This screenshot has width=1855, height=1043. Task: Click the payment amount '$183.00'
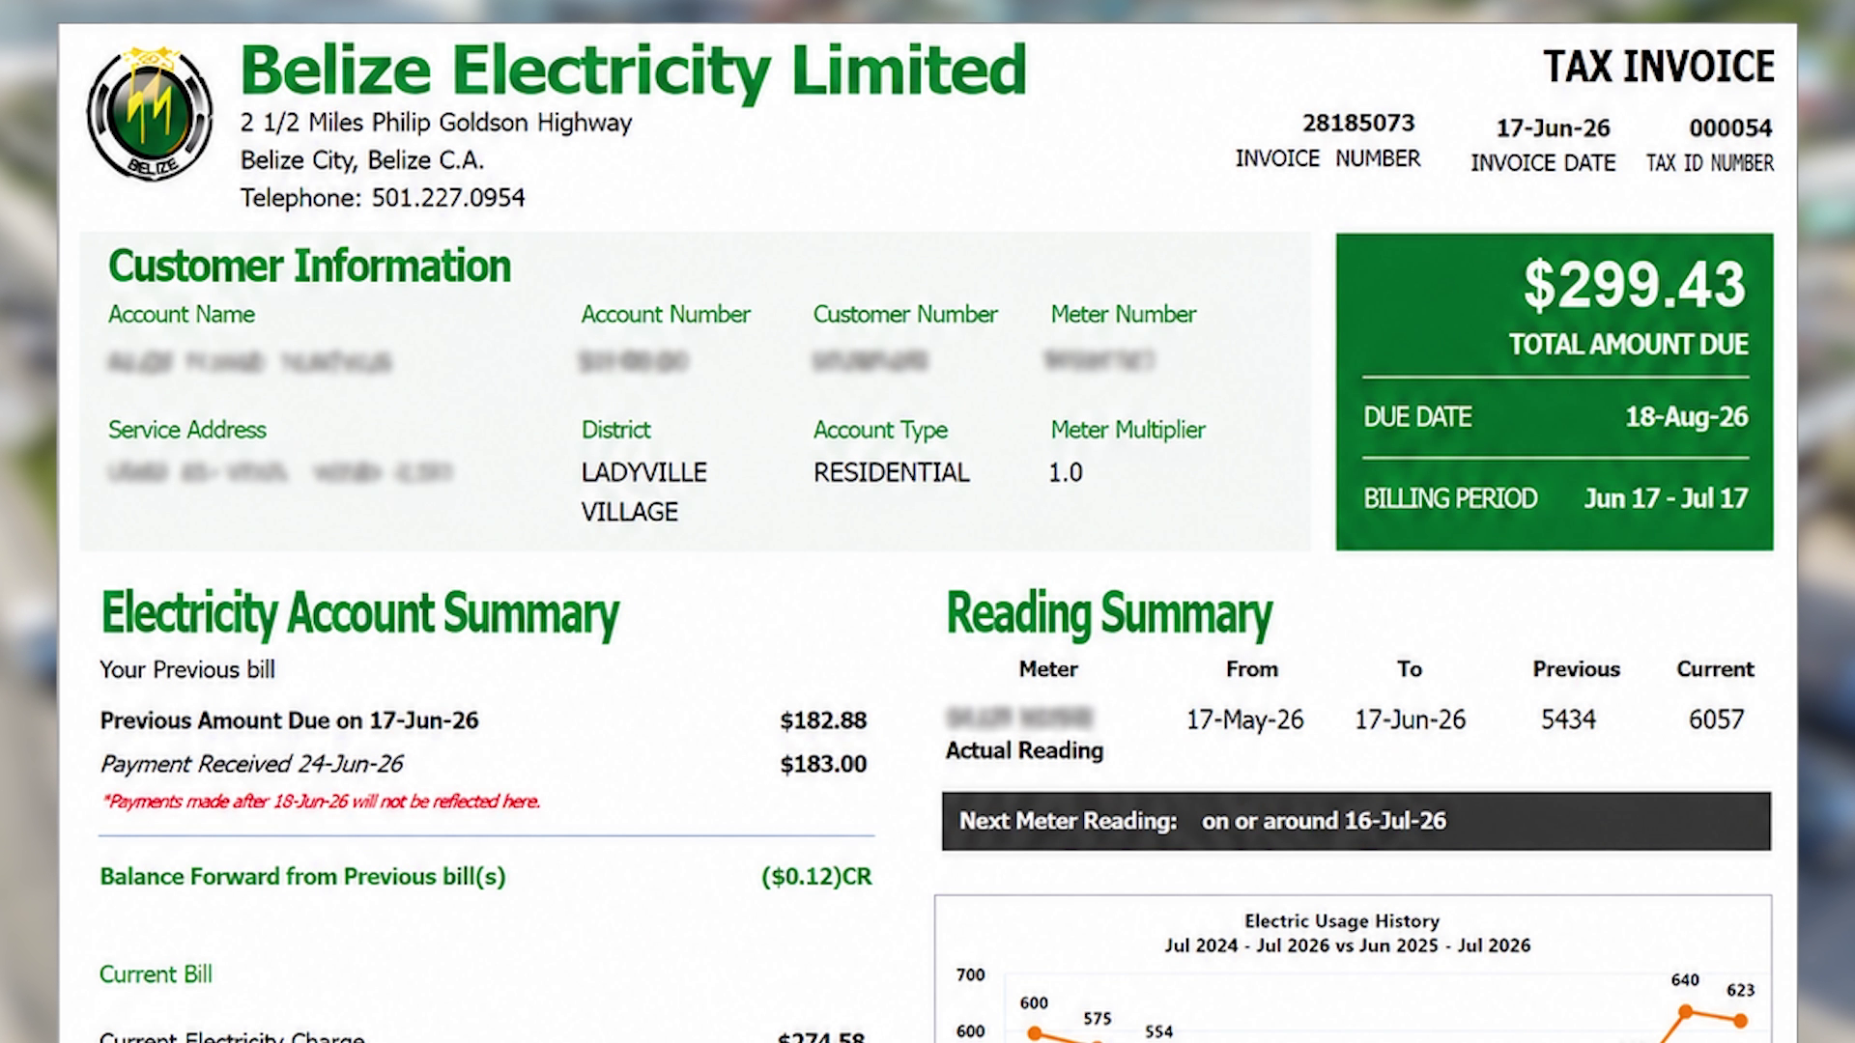pyautogui.click(x=823, y=764)
